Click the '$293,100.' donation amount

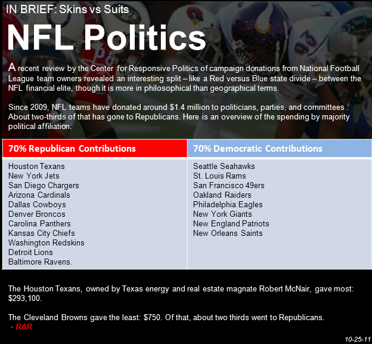point(25,298)
